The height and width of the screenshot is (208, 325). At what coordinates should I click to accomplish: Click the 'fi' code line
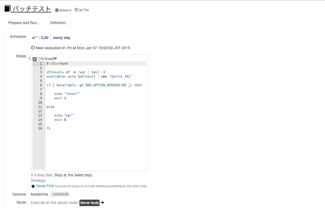[49, 128]
